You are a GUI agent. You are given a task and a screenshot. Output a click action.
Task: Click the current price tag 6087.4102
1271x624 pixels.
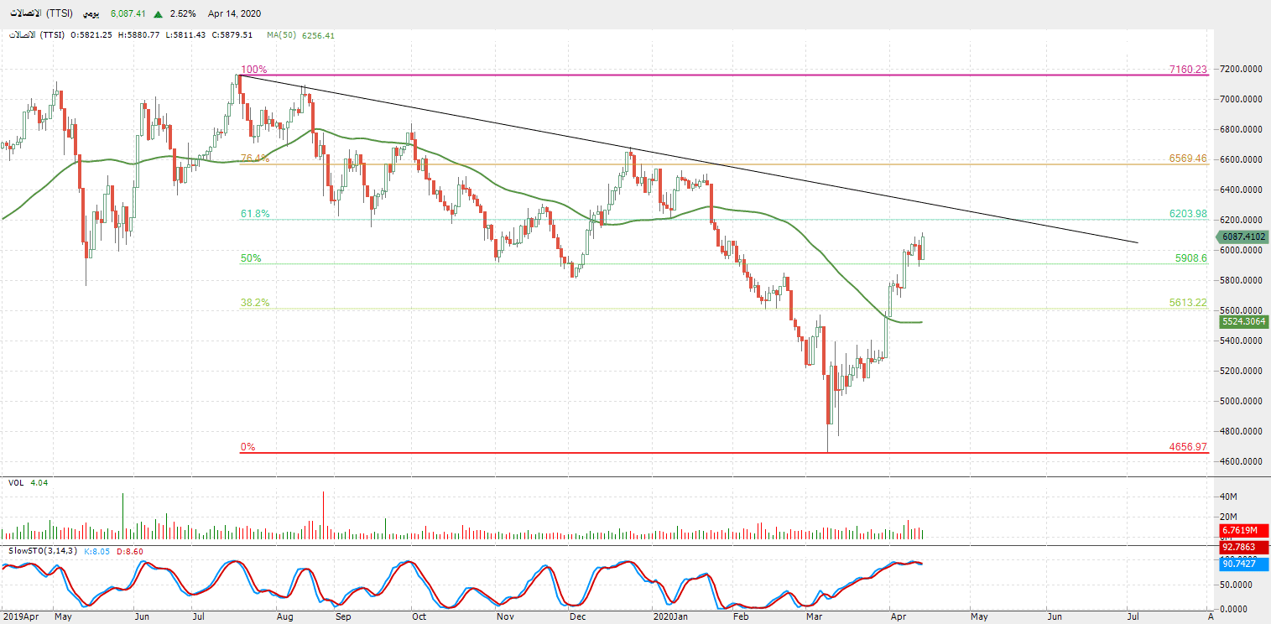click(x=1242, y=237)
